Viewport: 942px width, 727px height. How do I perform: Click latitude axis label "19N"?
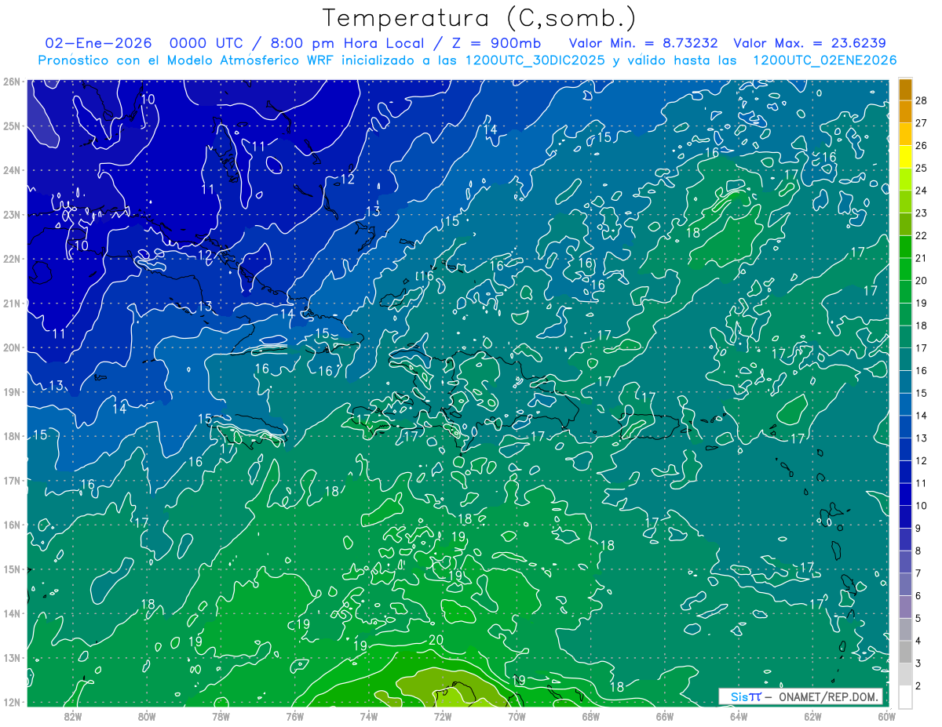point(11,391)
